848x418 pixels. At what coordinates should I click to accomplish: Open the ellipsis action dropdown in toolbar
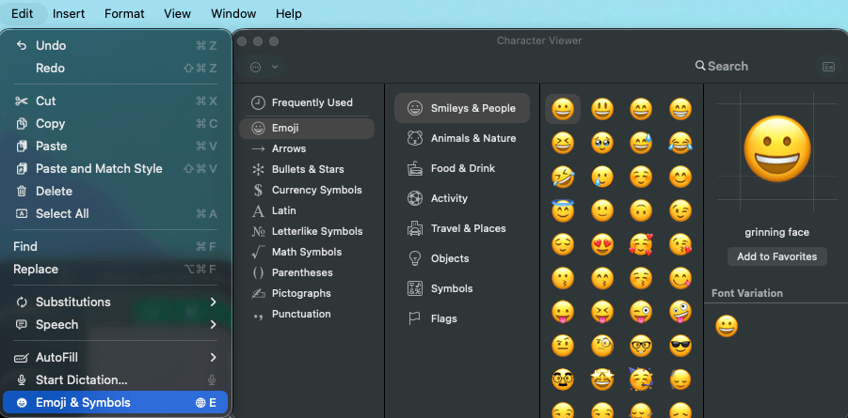click(x=264, y=67)
